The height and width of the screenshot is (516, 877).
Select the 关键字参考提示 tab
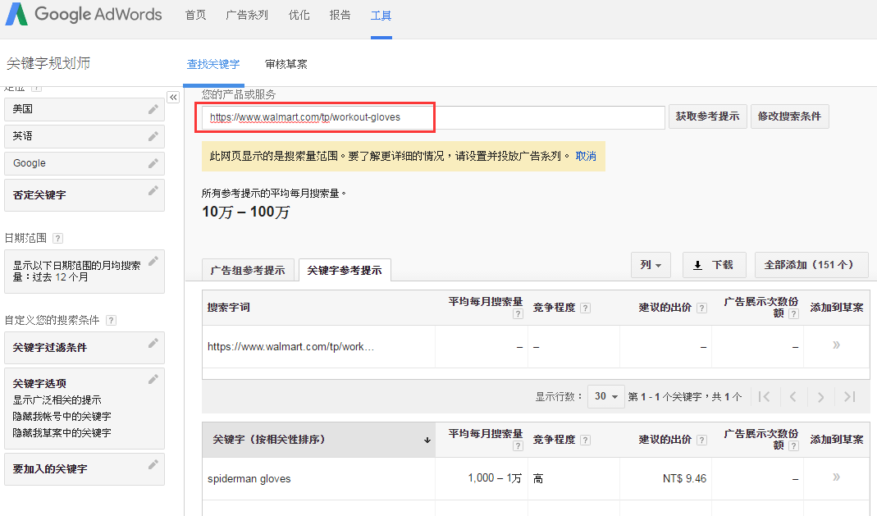pos(345,271)
